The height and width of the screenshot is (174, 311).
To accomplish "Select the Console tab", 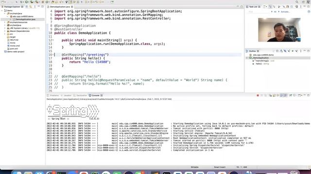I will click(x=95, y=96).
